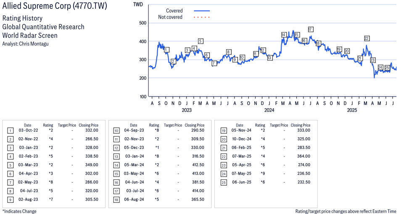The height and width of the screenshot is (214, 401).
Task: Click the 413.00 closing price
Action: coord(198,173)
